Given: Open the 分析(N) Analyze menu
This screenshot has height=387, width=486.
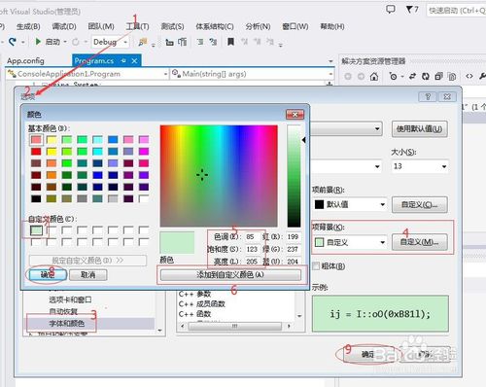Looking at the screenshot, I should point(258,26).
